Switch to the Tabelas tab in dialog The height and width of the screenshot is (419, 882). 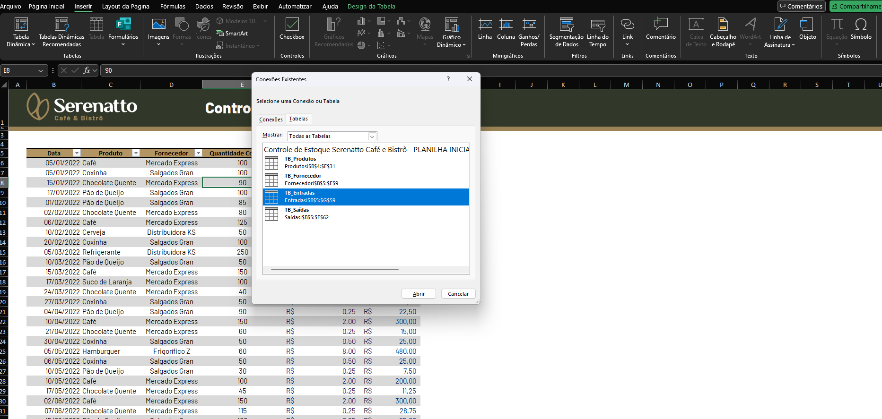click(x=298, y=119)
